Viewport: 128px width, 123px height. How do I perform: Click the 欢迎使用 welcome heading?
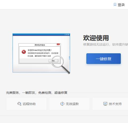pos(96,38)
